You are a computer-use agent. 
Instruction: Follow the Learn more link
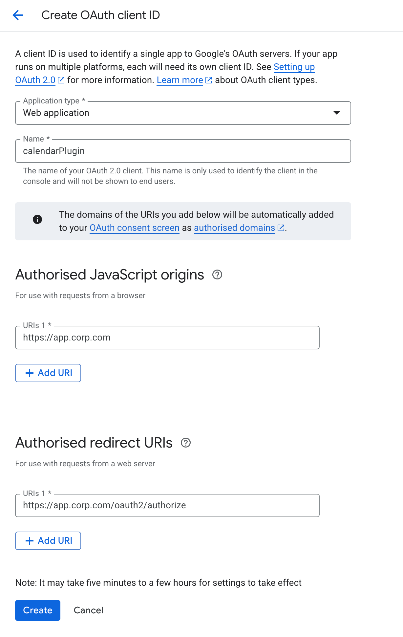tap(180, 80)
